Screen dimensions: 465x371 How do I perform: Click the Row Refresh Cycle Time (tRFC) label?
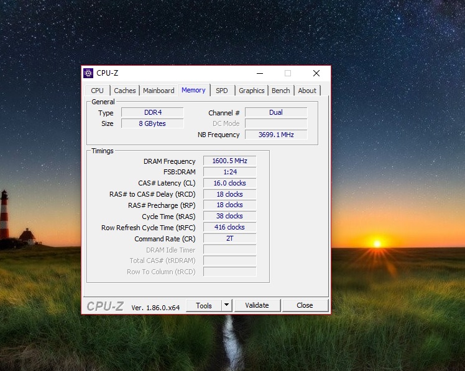point(149,228)
